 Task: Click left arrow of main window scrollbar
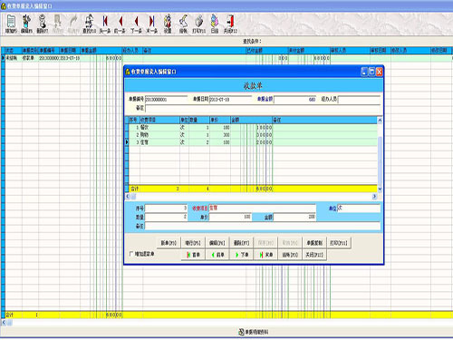(x=4, y=323)
